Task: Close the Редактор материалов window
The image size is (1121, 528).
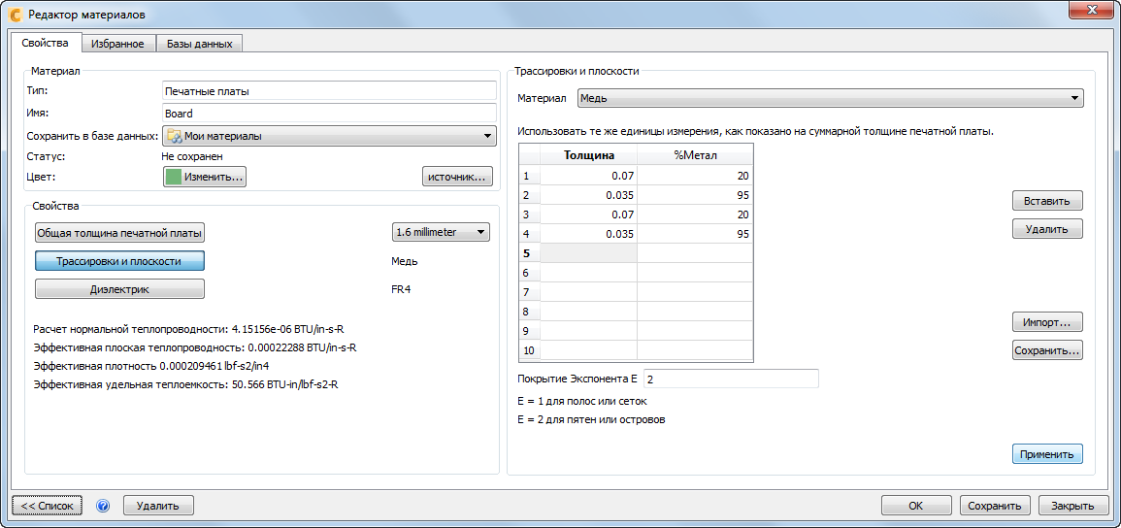Action: 1091,12
